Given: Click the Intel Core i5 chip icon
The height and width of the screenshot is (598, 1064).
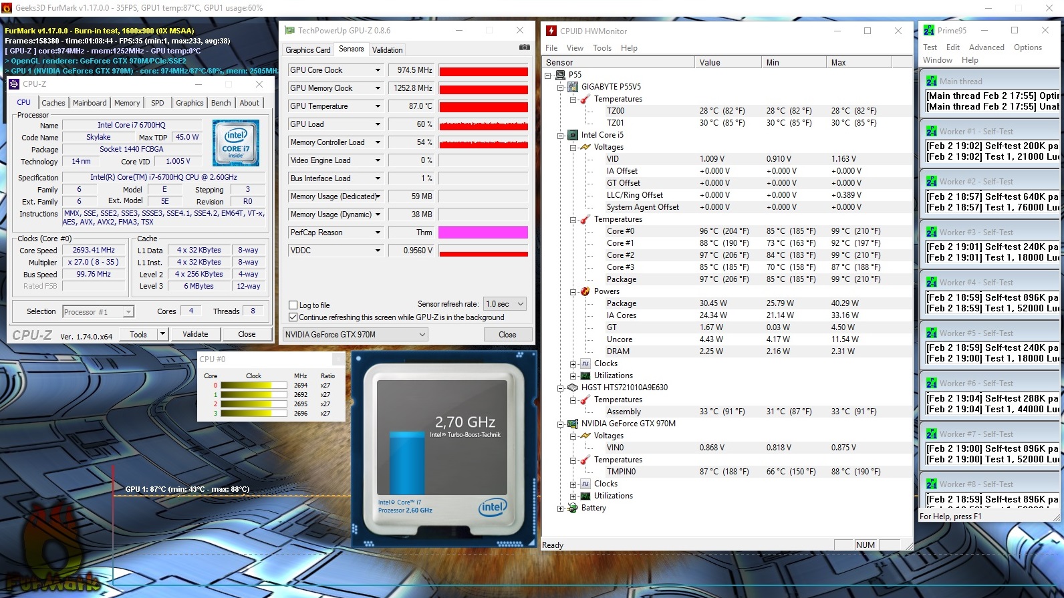Looking at the screenshot, I should (573, 135).
